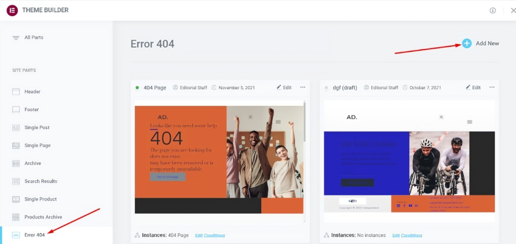This screenshot has width=516, height=244.
Task: Click the Single Product icon
Action: tap(16, 199)
